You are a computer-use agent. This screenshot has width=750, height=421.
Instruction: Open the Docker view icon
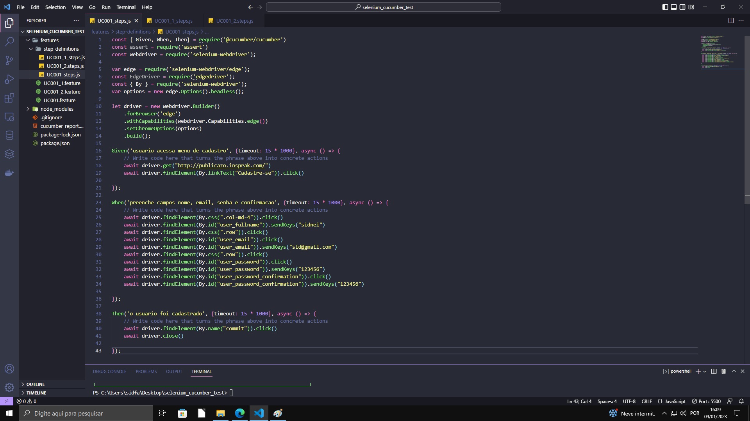click(x=9, y=173)
